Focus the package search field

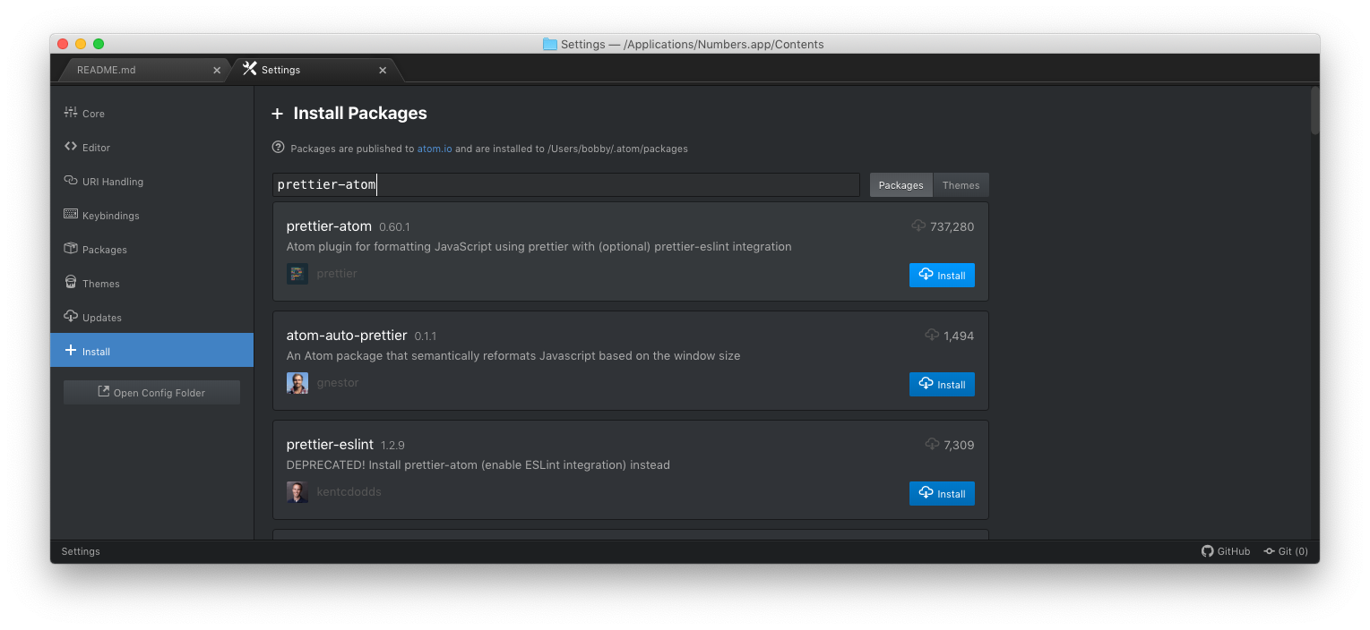pos(564,184)
